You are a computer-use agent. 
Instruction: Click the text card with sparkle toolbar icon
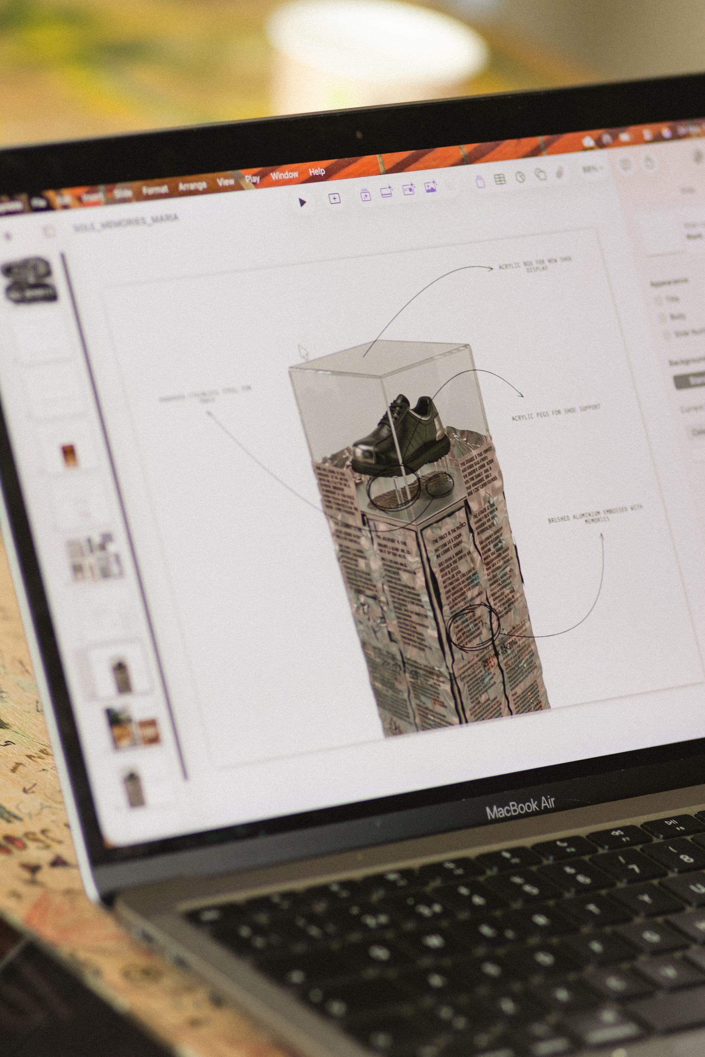tap(408, 189)
